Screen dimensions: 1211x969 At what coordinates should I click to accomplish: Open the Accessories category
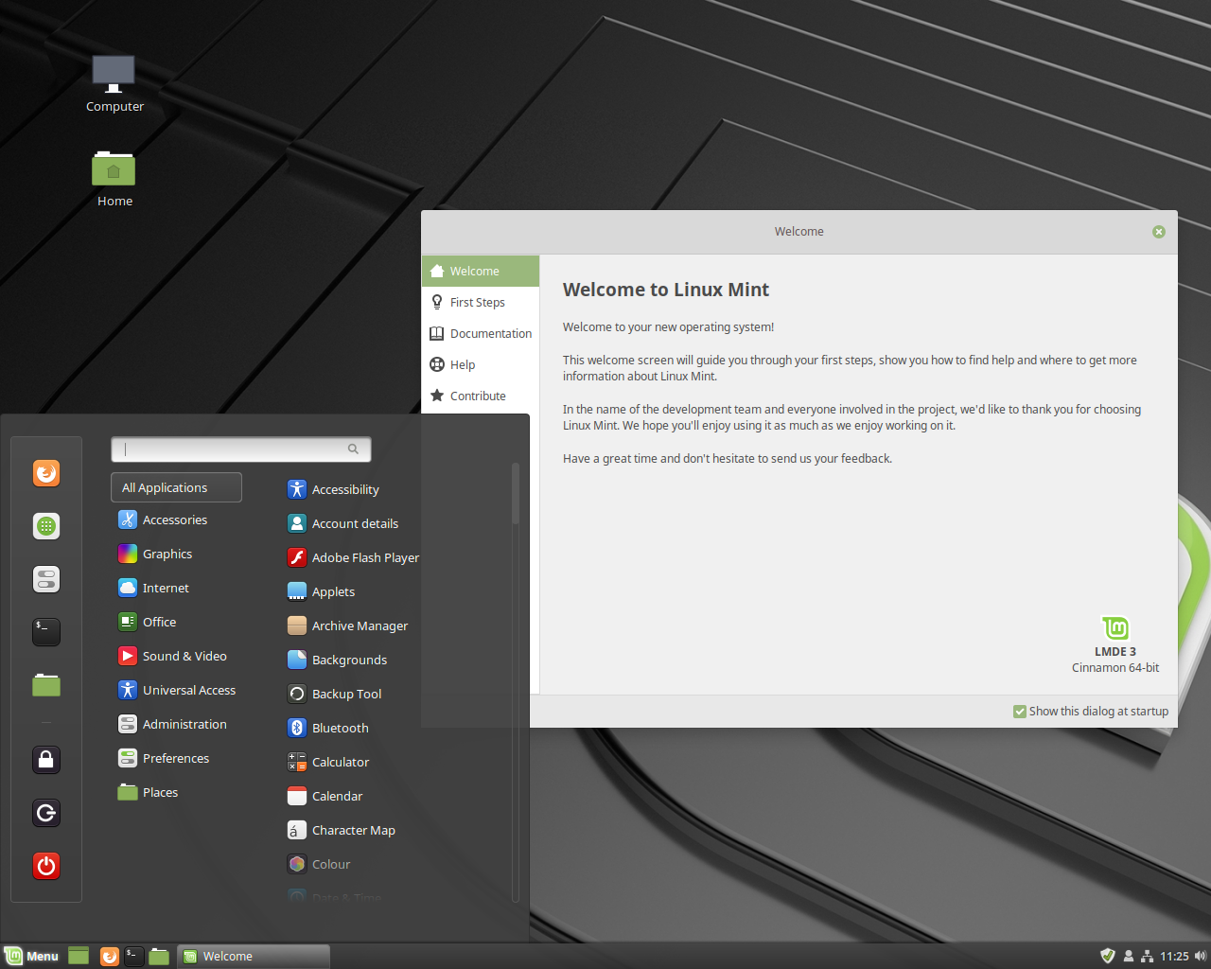coord(176,520)
